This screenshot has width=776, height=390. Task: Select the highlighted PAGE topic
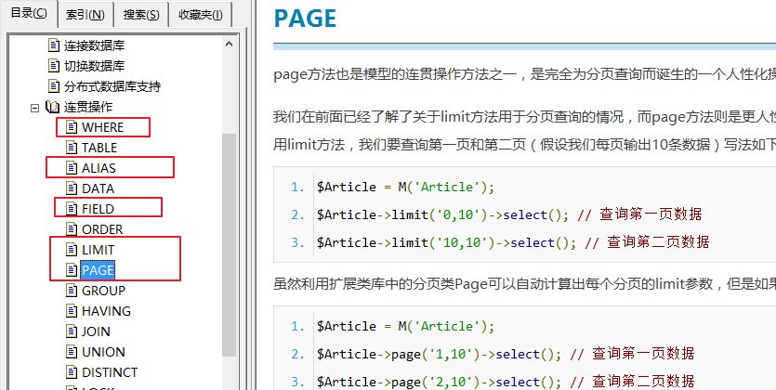[98, 270]
